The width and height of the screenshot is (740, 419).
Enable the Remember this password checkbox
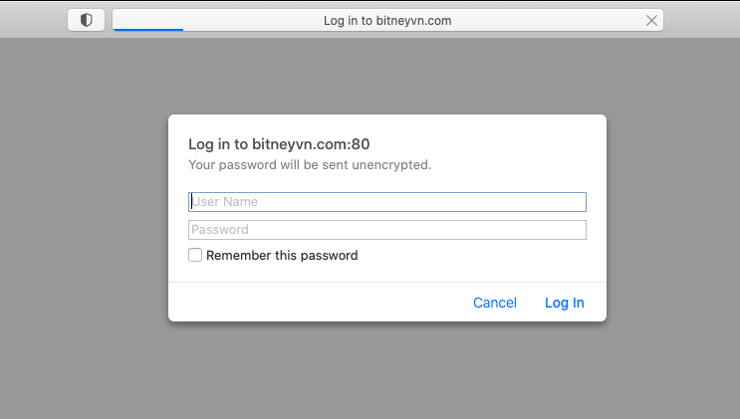195,255
